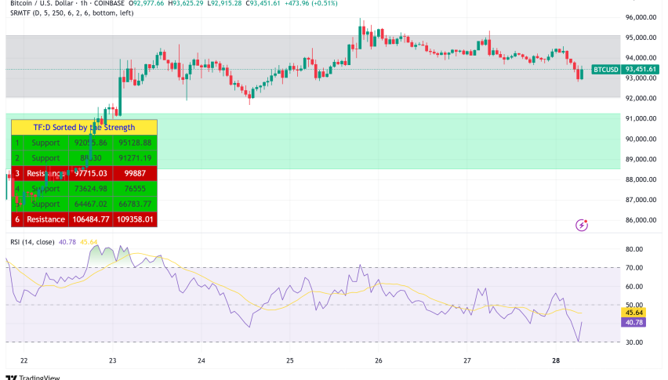Click the +473.96 (+0.51%) change value
The image size is (668, 380).
click(x=311, y=3)
